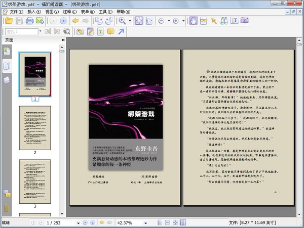Collapse the Pages navigation panel
Image resolution: width=304 pixels, height=228 pixels.
pos(63,40)
